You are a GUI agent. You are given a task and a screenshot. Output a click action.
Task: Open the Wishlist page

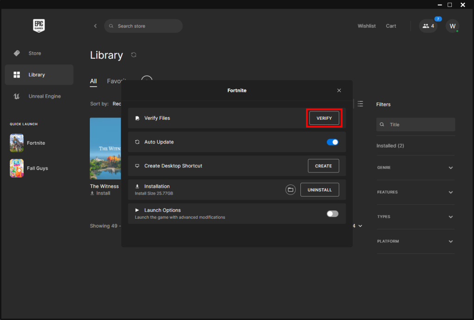367,26
